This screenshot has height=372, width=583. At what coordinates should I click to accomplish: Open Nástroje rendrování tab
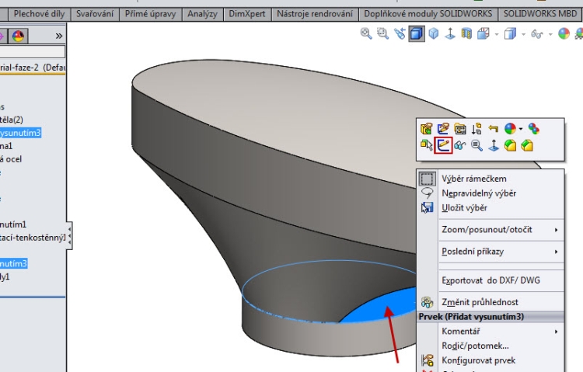(x=315, y=14)
